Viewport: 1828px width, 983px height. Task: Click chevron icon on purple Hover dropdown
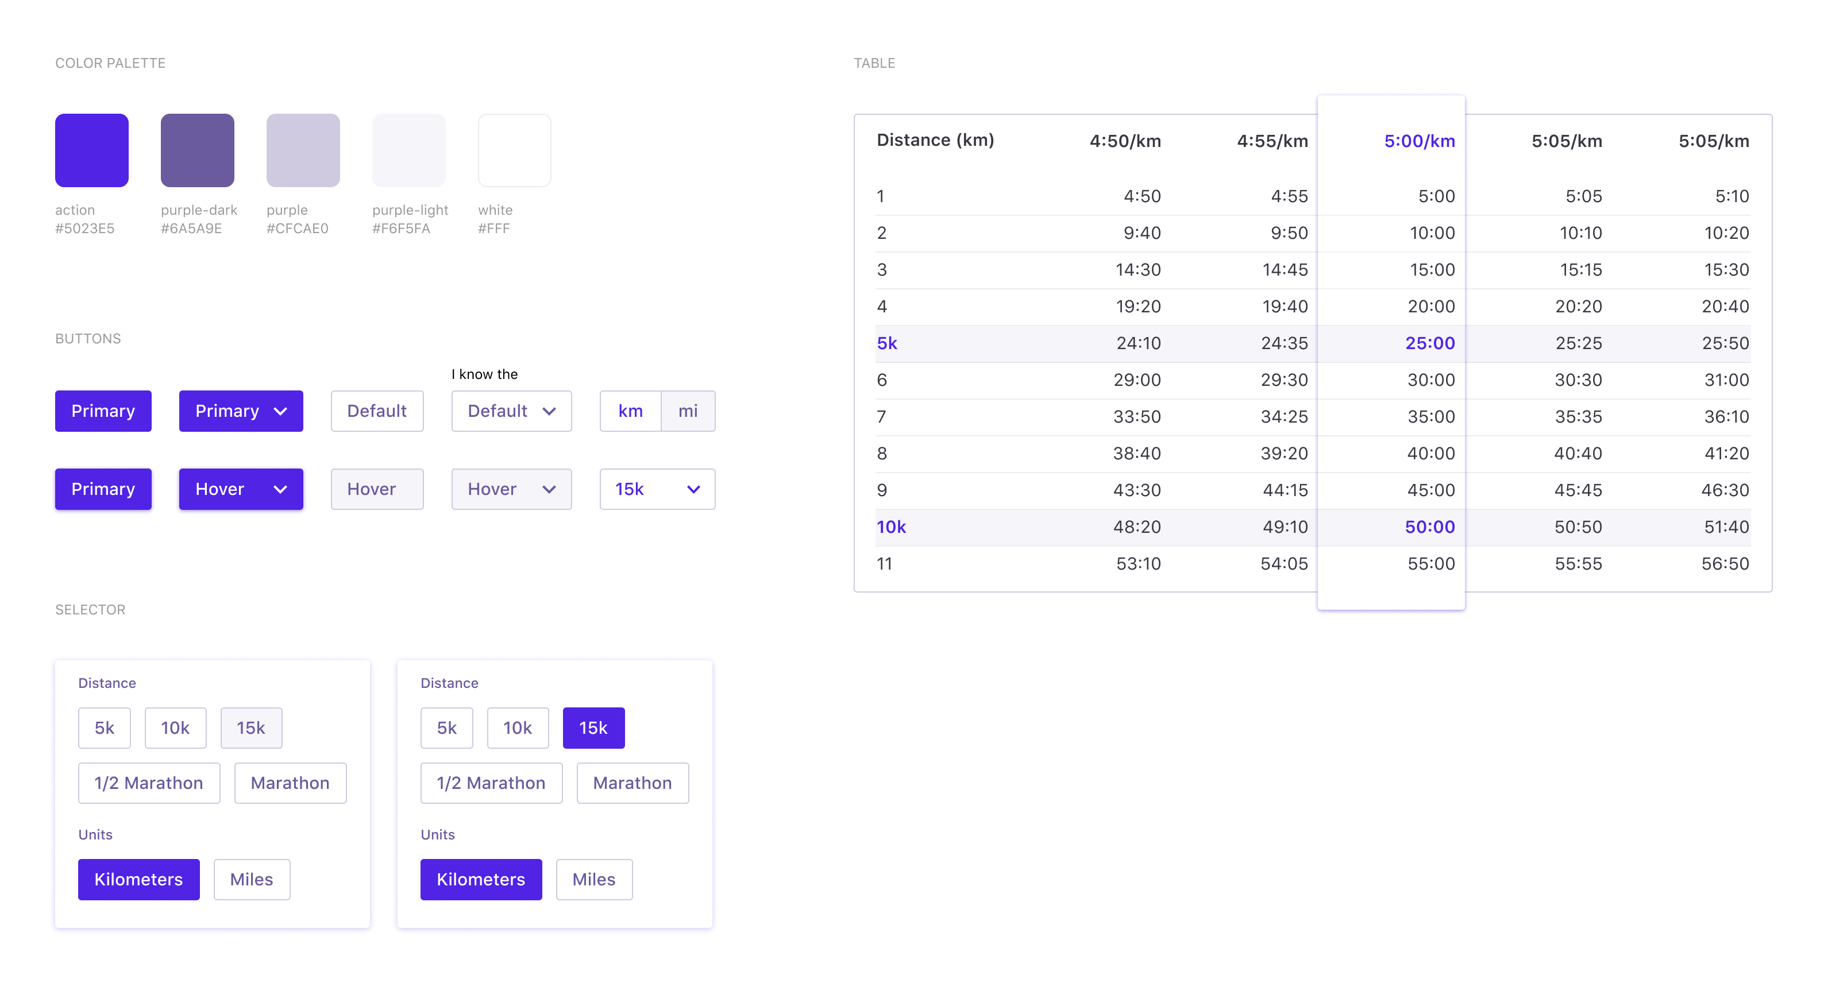click(x=280, y=489)
